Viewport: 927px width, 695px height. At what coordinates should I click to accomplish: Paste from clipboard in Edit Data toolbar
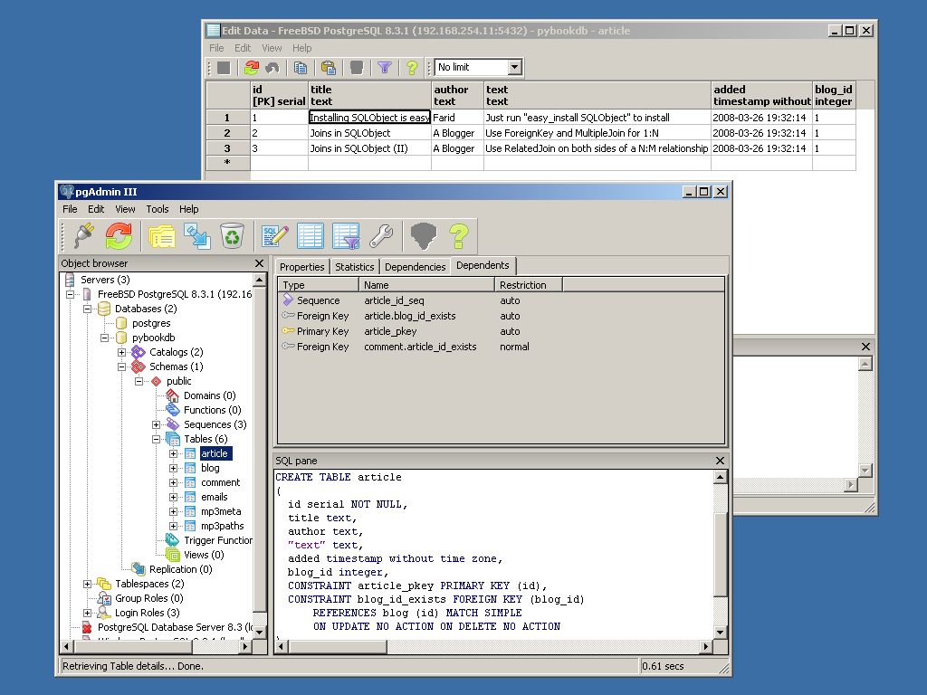coord(328,68)
